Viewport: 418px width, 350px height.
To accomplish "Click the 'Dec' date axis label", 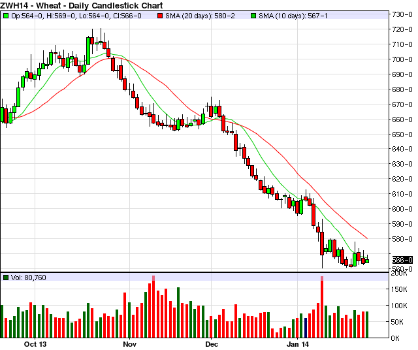I will point(212,344).
